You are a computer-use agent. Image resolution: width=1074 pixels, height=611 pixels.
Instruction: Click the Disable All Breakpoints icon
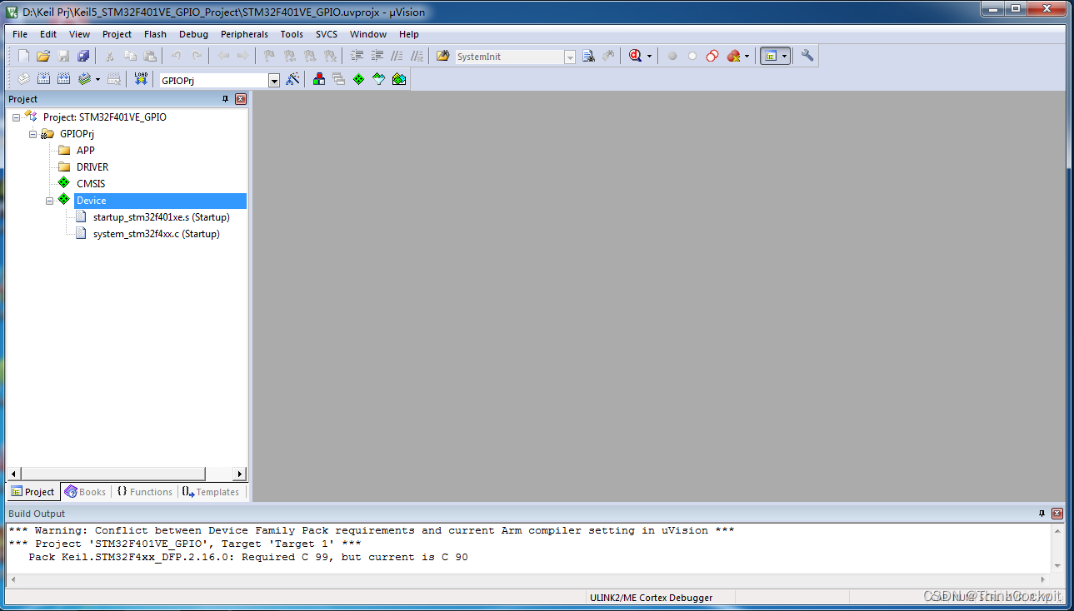[712, 56]
